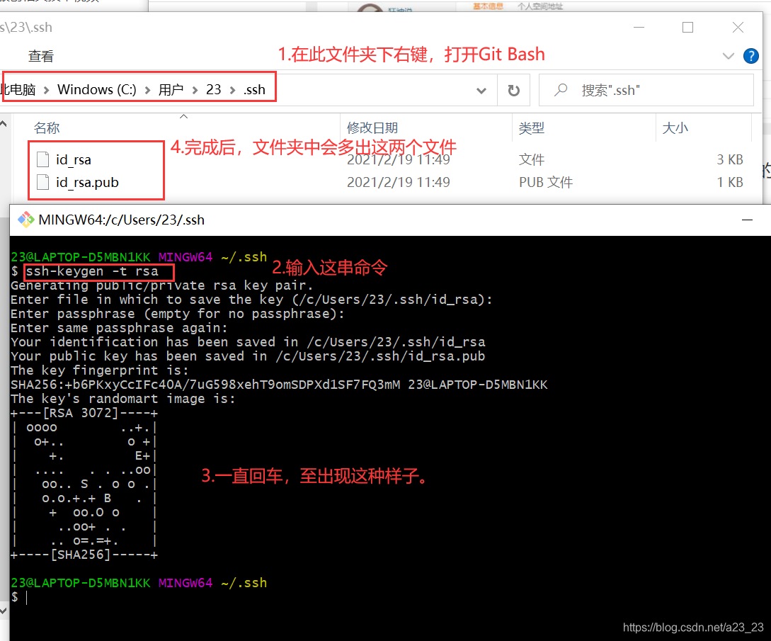Click the MINGW64:/c/Users/23/.ssh title bar text
The image size is (771, 641).
(122, 220)
